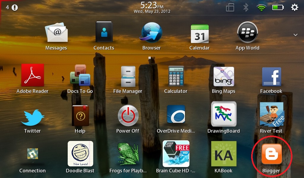Open OverDrive Media Console
The height and width of the screenshot is (178, 304).
pos(176,114)
